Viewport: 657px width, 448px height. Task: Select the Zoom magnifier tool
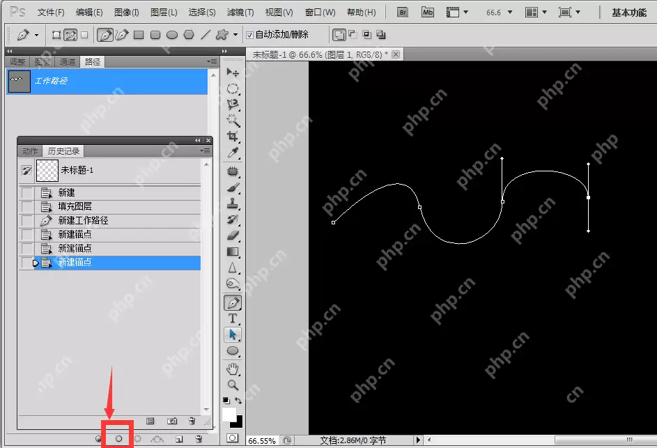pos(233,385)
